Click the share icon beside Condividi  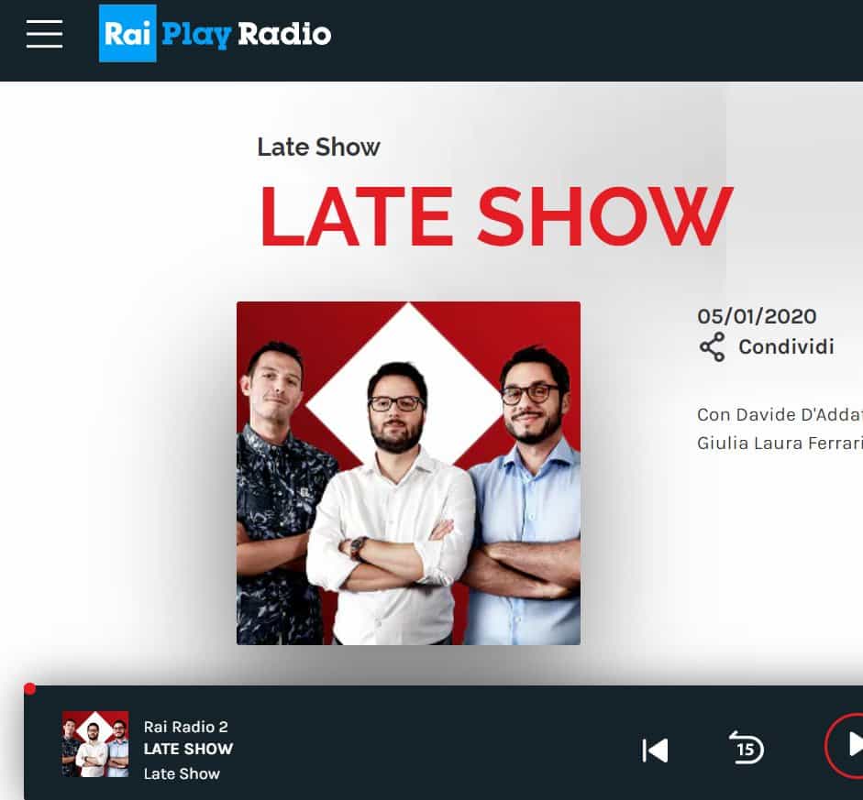(712, 347)
